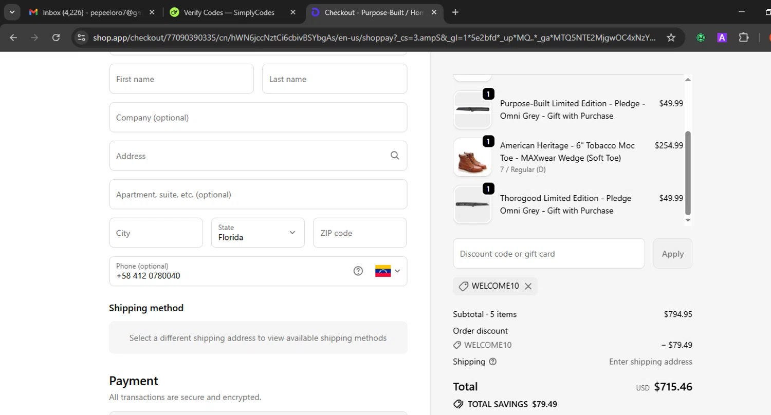Click the ZIP code field
Screen dimensions: 771x415
360,233
